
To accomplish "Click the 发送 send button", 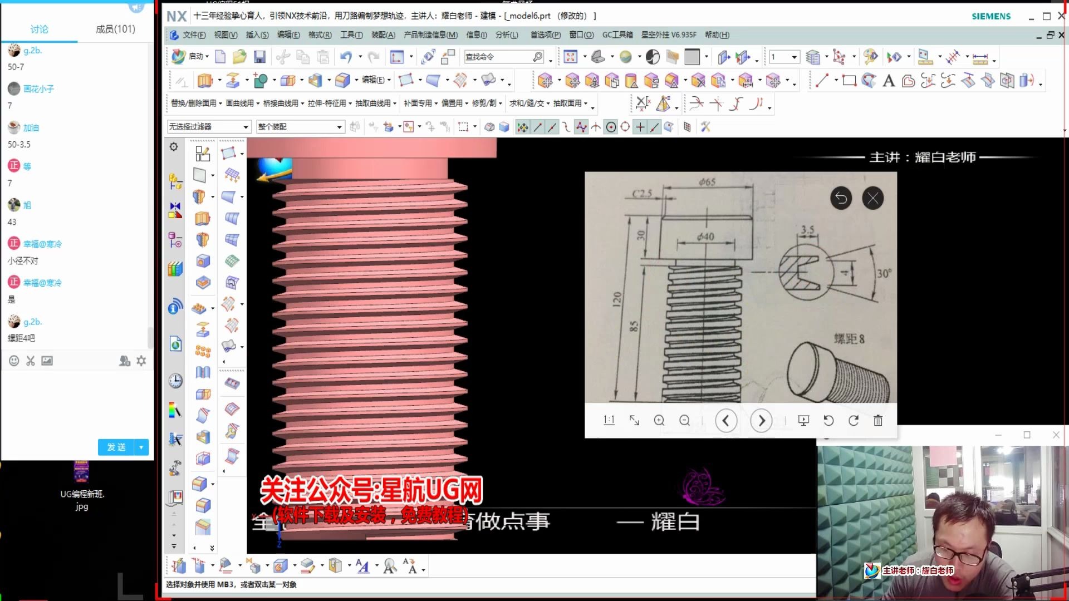I will click(x=116, y=447).
